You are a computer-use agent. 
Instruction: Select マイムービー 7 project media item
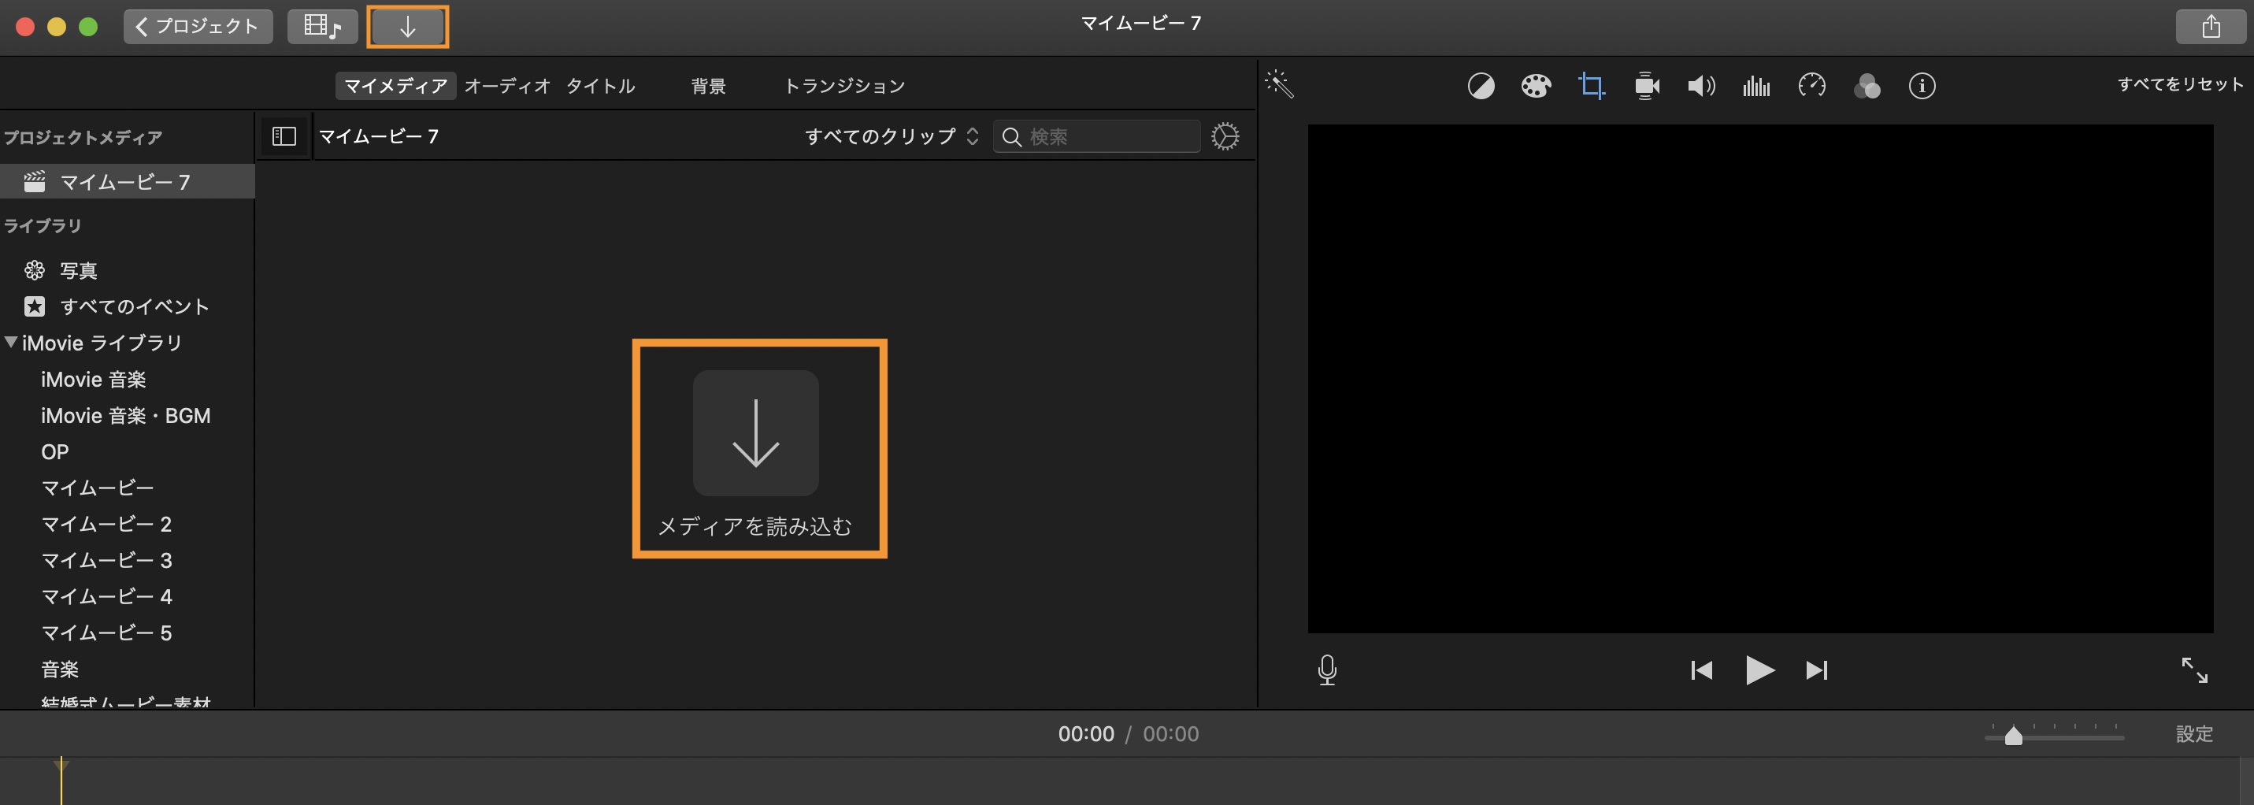click(127, 182)
